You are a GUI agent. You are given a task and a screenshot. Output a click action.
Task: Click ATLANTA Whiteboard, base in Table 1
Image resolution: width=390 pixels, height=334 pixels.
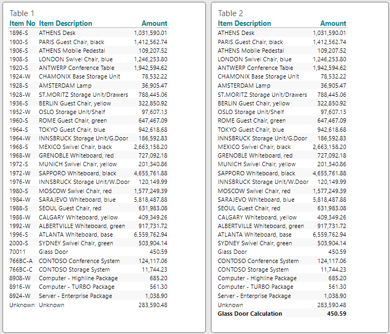(x=76, y=234)
